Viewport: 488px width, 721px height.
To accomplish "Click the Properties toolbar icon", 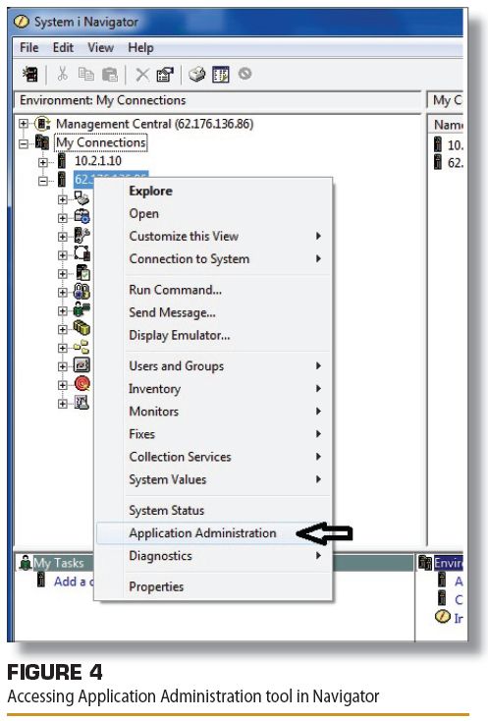I will [165, 74].
